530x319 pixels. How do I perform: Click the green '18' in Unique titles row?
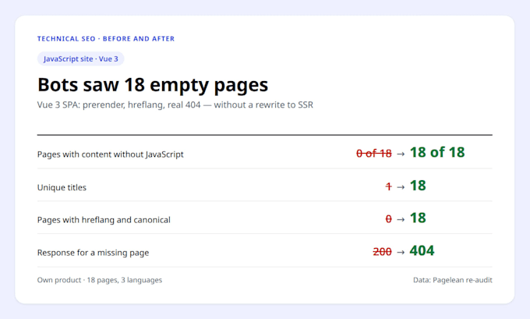coord(418,186)
